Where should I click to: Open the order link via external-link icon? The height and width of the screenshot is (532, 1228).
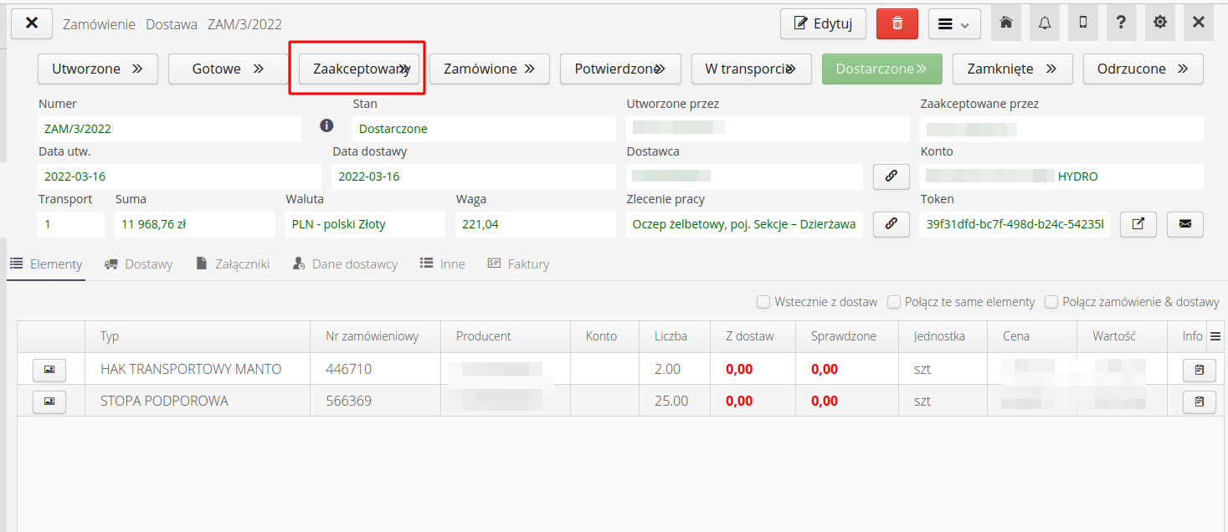click(x=1138, y=224)
